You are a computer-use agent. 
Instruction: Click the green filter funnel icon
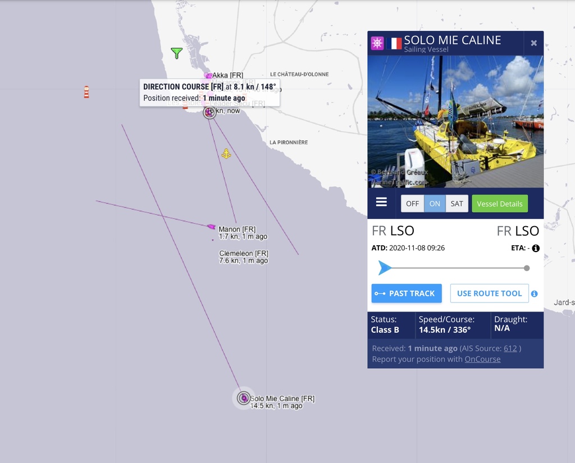coord(177,53)
